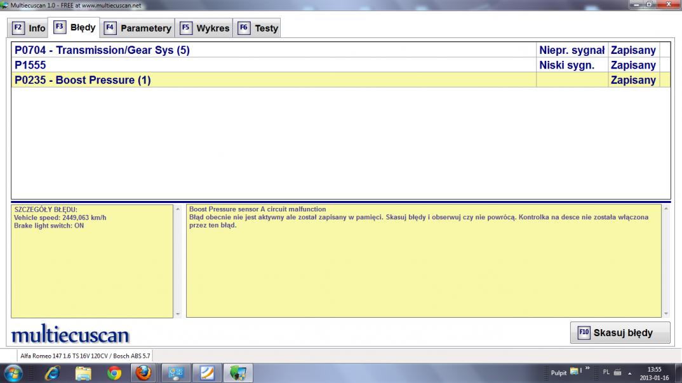Open Google Chrome from the taskbar

tap(114, 373)
